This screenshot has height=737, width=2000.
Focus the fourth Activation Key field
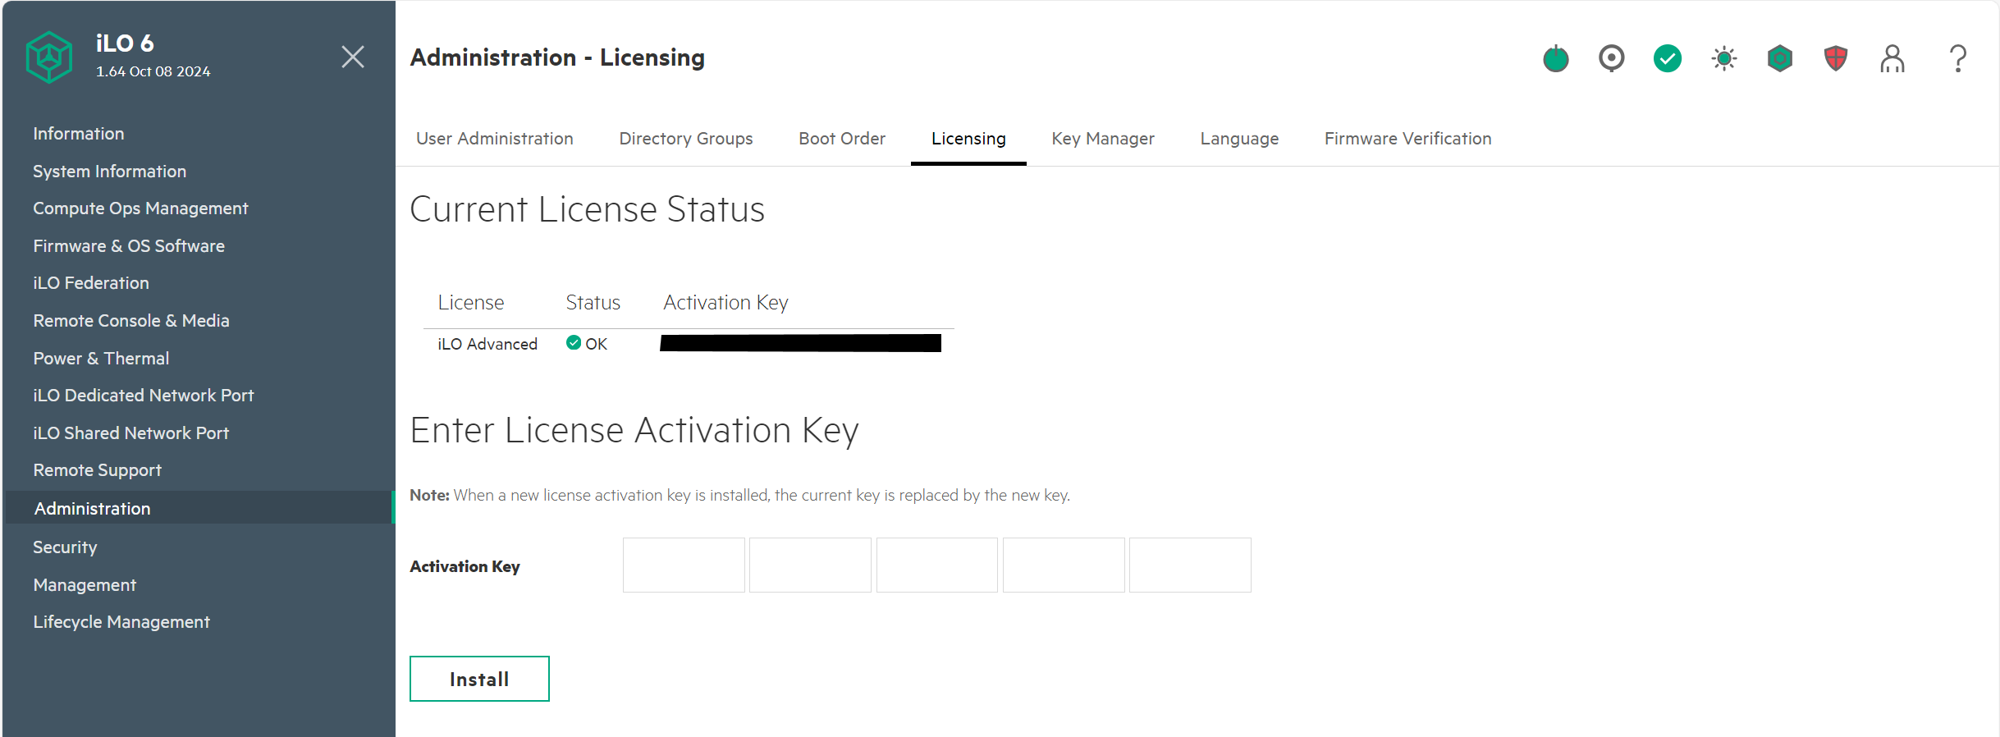pos(1064,565)
